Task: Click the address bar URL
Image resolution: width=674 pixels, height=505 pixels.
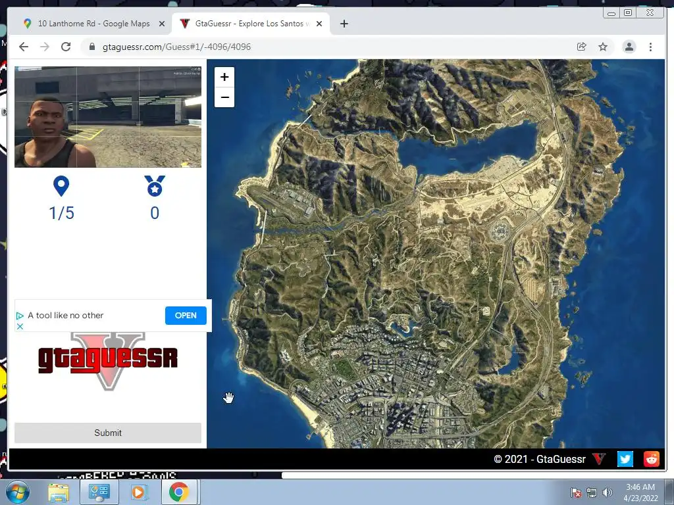Action: tap(176, 47)
